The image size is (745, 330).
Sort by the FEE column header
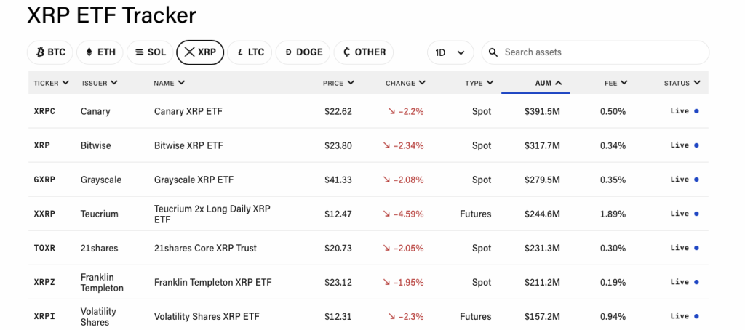coord(615,83)
